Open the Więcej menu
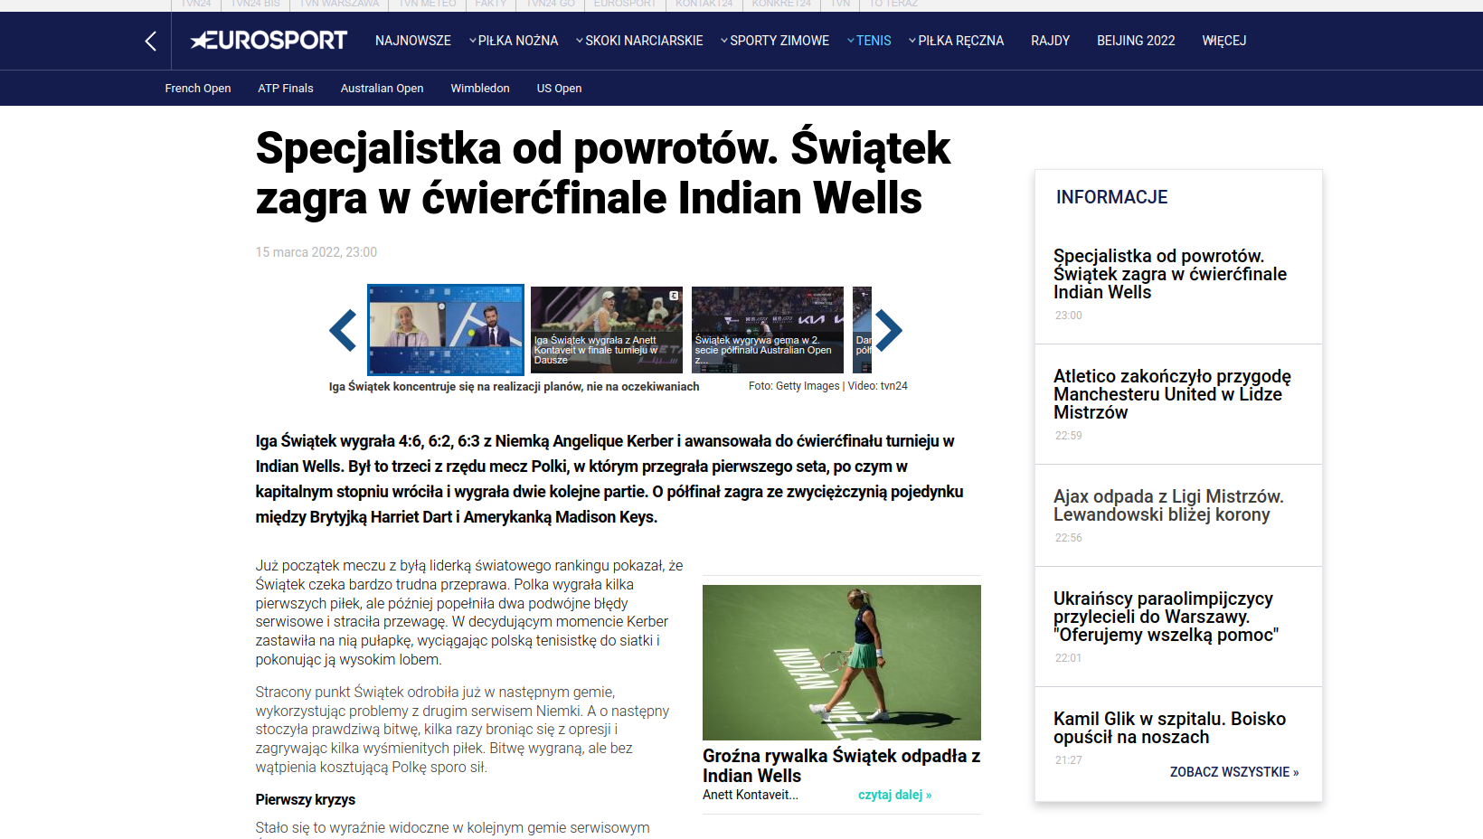 click(1224, 41)
